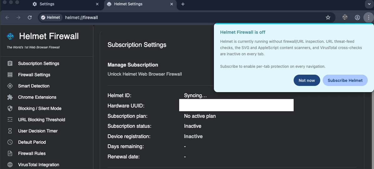The image size is (374, 169).
Task: Go back to the previous page
Action: point(7,17)
